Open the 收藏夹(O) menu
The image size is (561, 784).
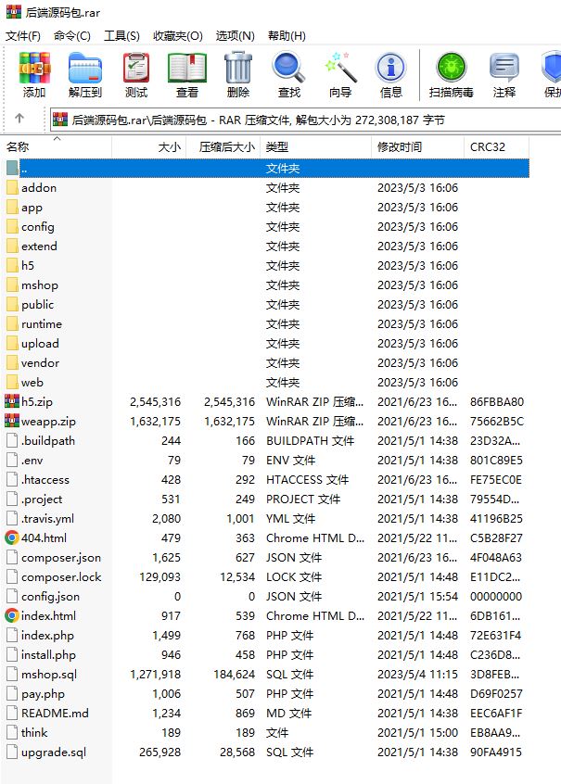178,36
